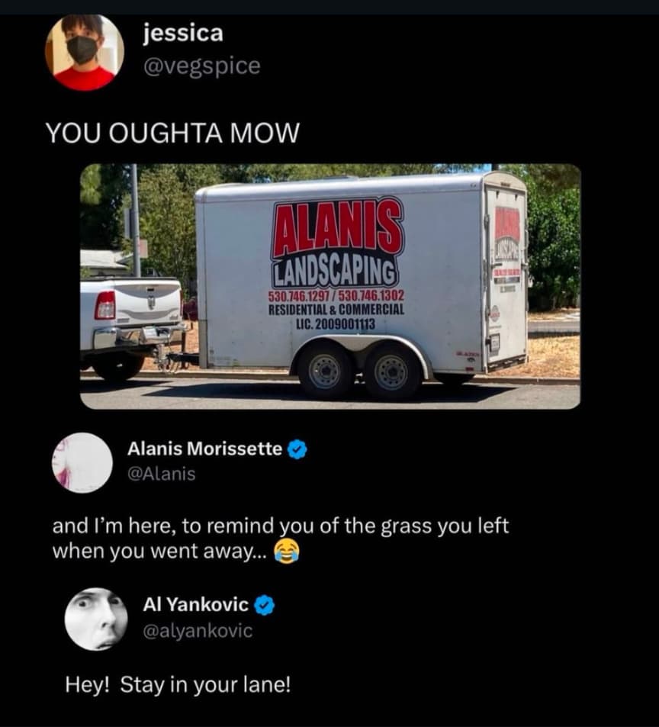Open the @alyankovic handle

pyautogui.click(x=198, y=631)
